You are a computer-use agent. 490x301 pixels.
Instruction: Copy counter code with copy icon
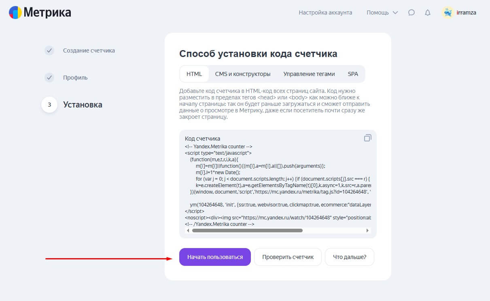pos(367,138)
